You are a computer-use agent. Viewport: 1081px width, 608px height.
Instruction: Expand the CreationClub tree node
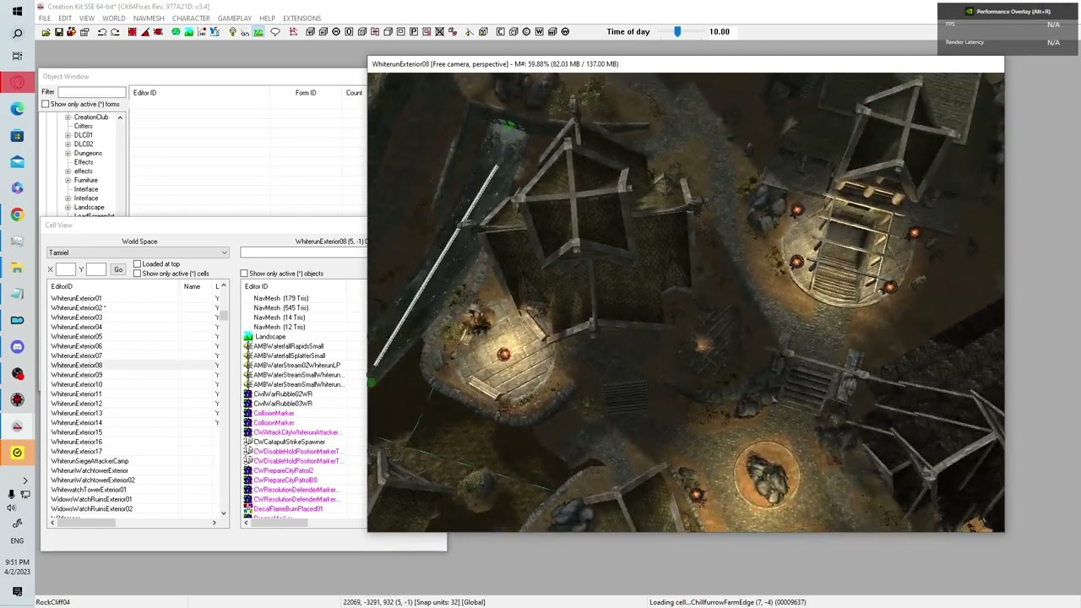coord(68,117)
